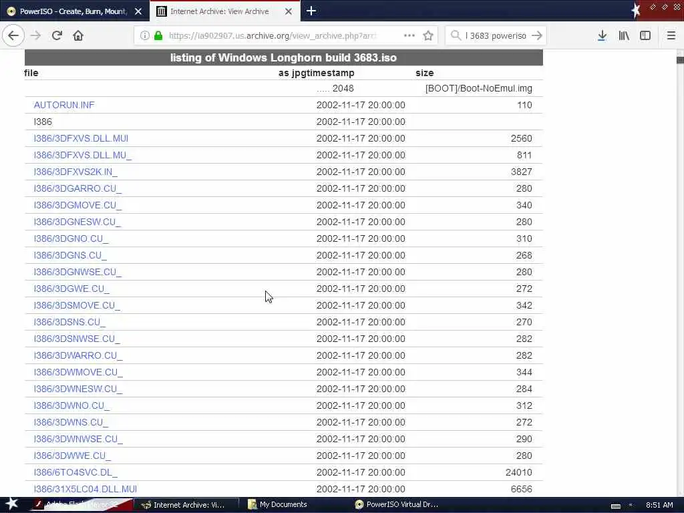Open the Library bookshelf icon

[624, 35]
